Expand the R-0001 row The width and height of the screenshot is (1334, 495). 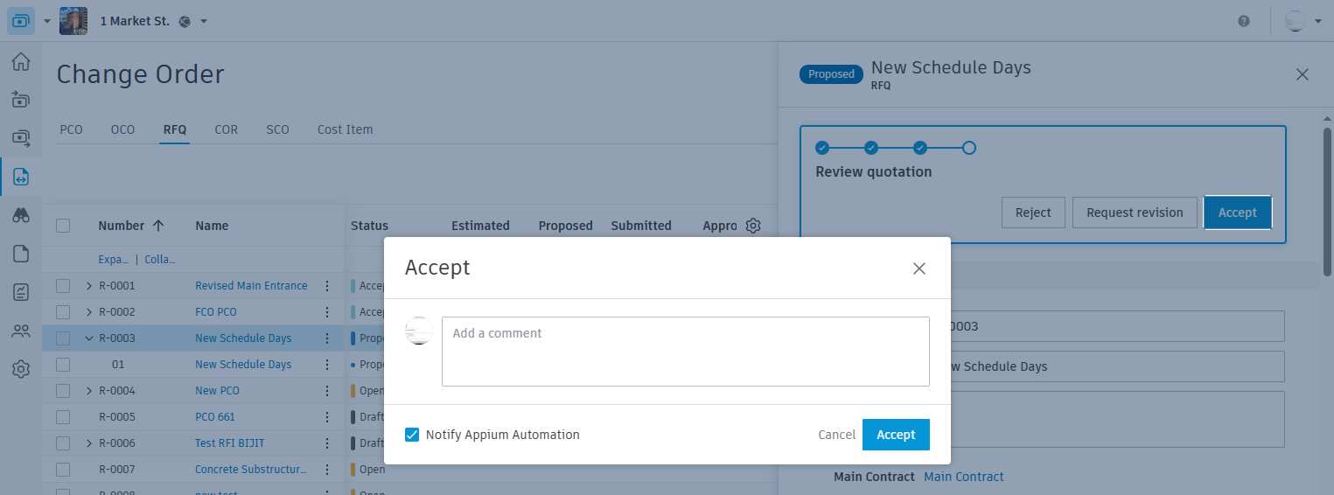pyautogui.click(x=88, y=286)
